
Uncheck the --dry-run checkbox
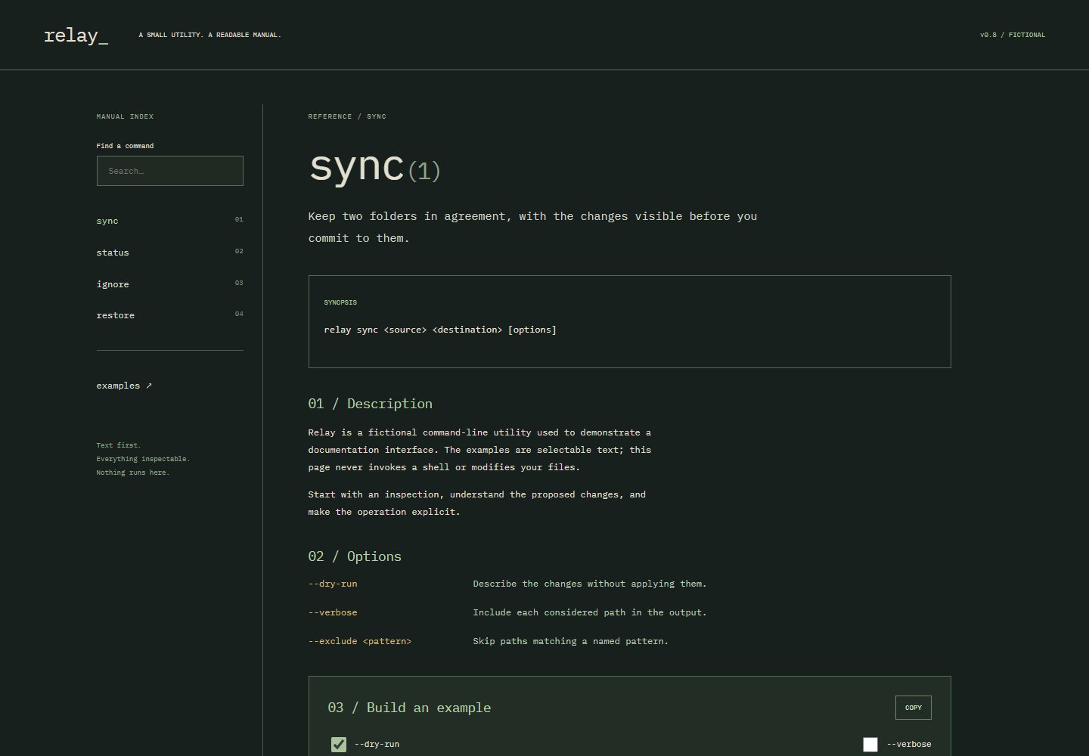(339, 745)
